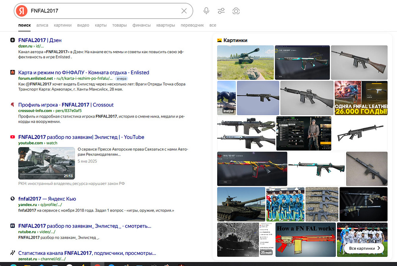Open the товары tab

119,25
